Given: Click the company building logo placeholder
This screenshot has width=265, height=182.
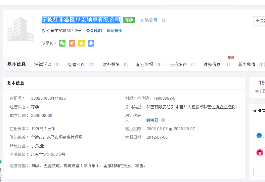Looking at the screenshot, I should 21,28.
